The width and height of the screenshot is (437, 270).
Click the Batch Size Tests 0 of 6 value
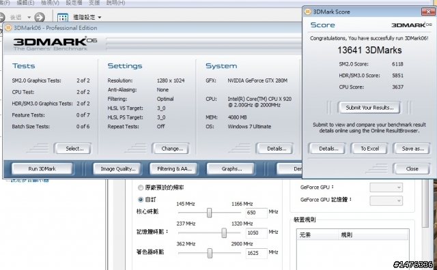click(x=83, y=126)
